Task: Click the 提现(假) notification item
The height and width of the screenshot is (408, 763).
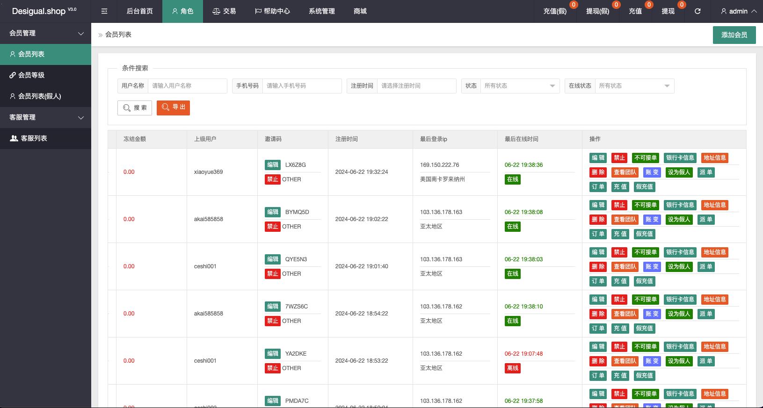Action: coord(598,11)
